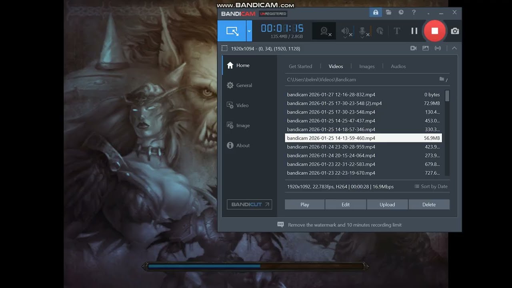
Task: Open the Bandicut link button
Action: [249, 204]
